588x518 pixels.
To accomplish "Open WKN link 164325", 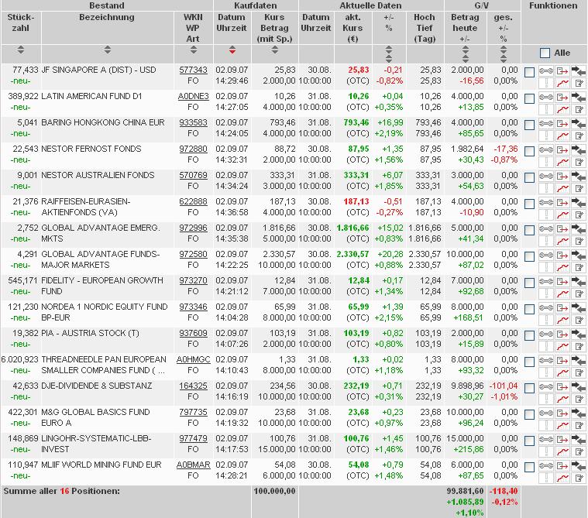I will (193, 386).
